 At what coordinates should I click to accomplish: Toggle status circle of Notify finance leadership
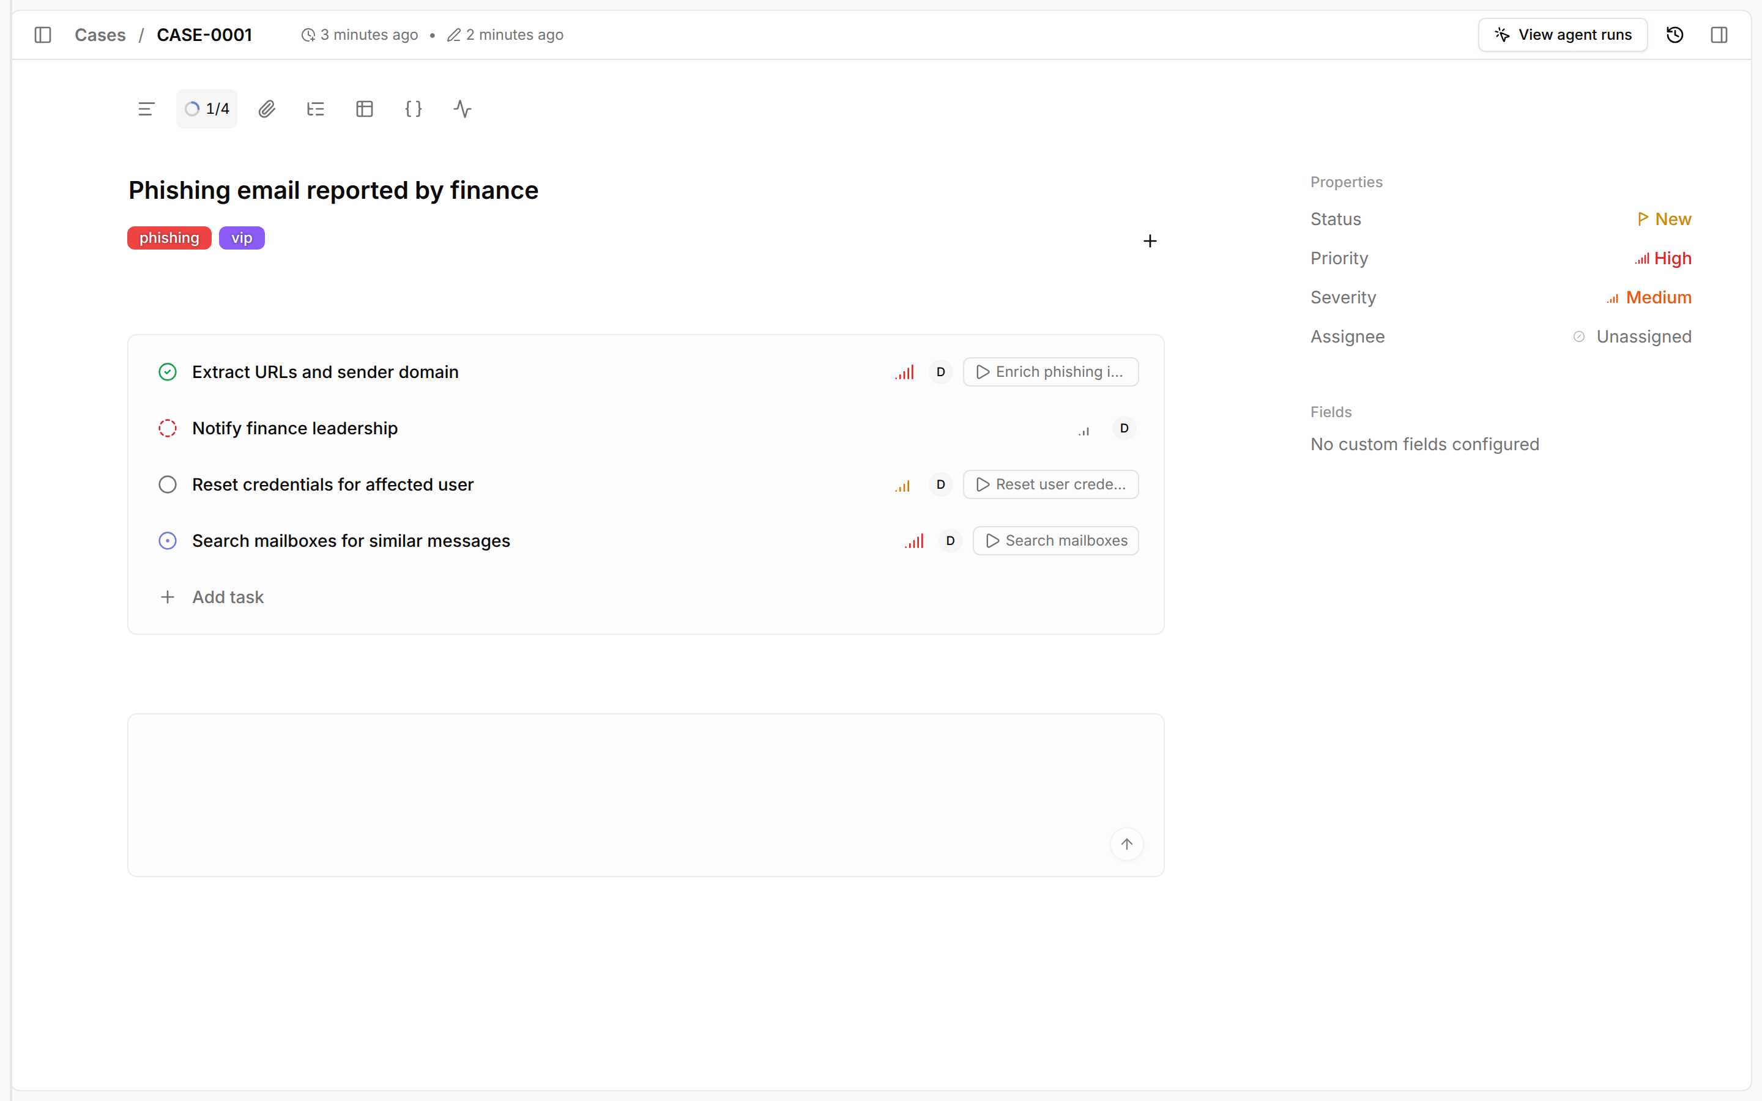168,428
